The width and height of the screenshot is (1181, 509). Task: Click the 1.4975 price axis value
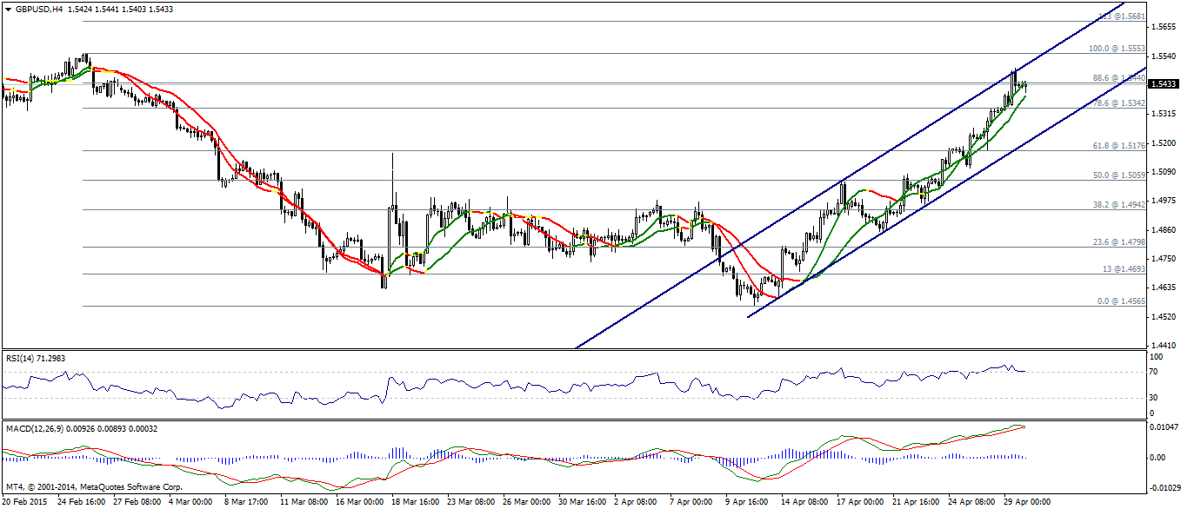pyautogui.click(x=1163, y=201)
